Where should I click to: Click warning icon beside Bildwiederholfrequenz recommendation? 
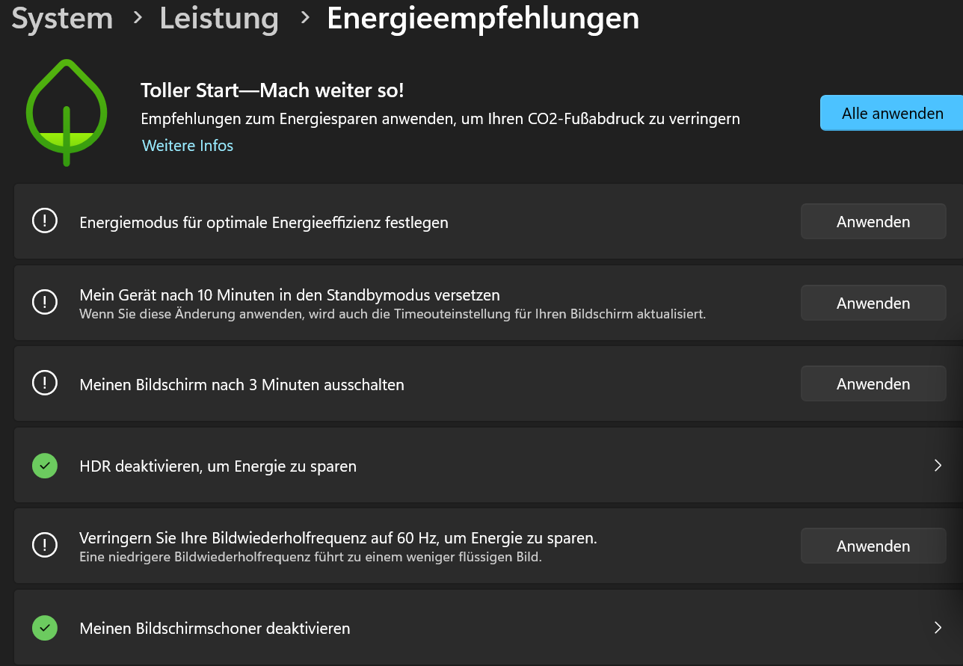[45, 545]
